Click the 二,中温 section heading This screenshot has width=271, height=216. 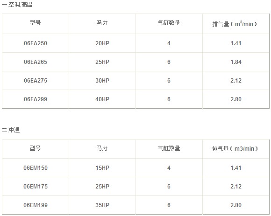point(11,130)
